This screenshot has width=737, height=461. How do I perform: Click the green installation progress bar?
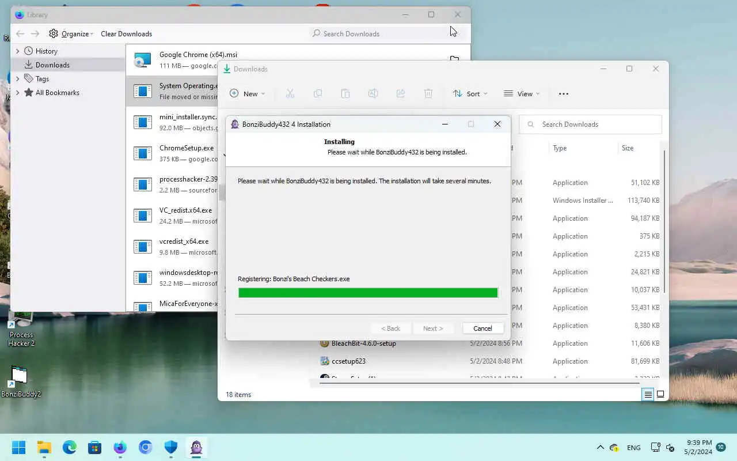click(368, 293)
